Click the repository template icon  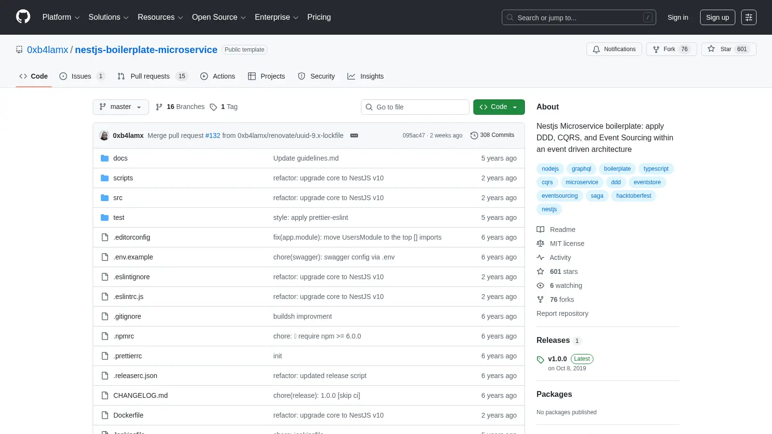[x=19, y=50]
